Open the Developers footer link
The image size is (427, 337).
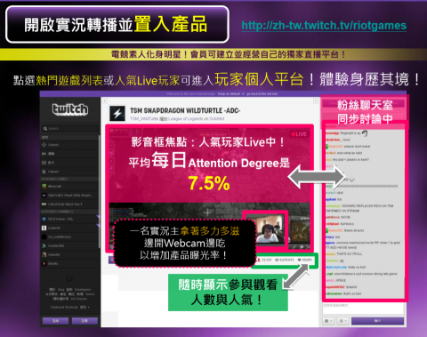[83, 290]
